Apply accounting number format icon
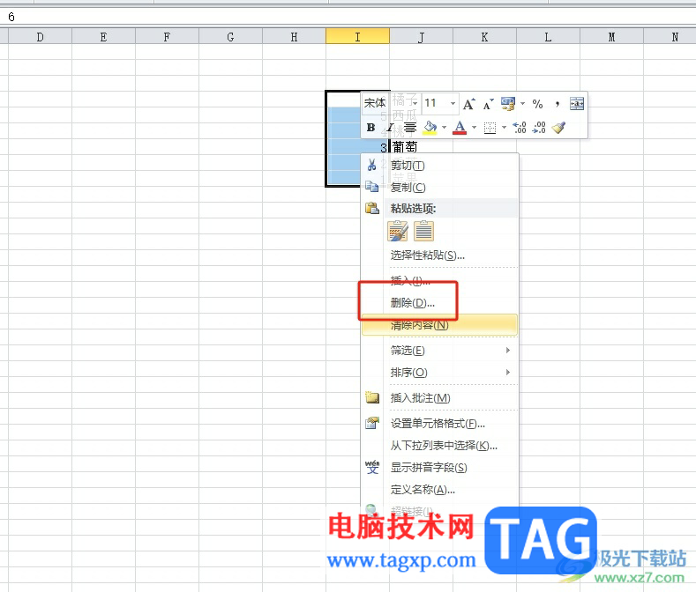This screenshot has width=696, height=592. click(508, 104)
